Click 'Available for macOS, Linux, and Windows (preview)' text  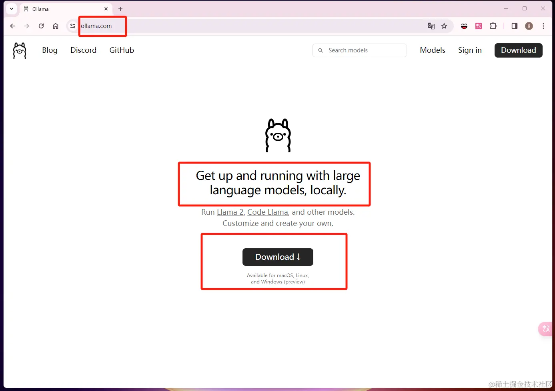[x=278, y=279]
